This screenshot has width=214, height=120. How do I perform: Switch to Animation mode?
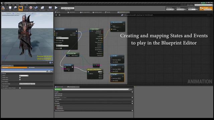(193, 8)
